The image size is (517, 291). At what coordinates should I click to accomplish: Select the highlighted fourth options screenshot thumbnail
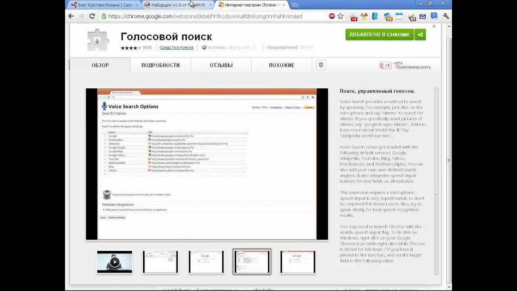(x=252, y=261)
